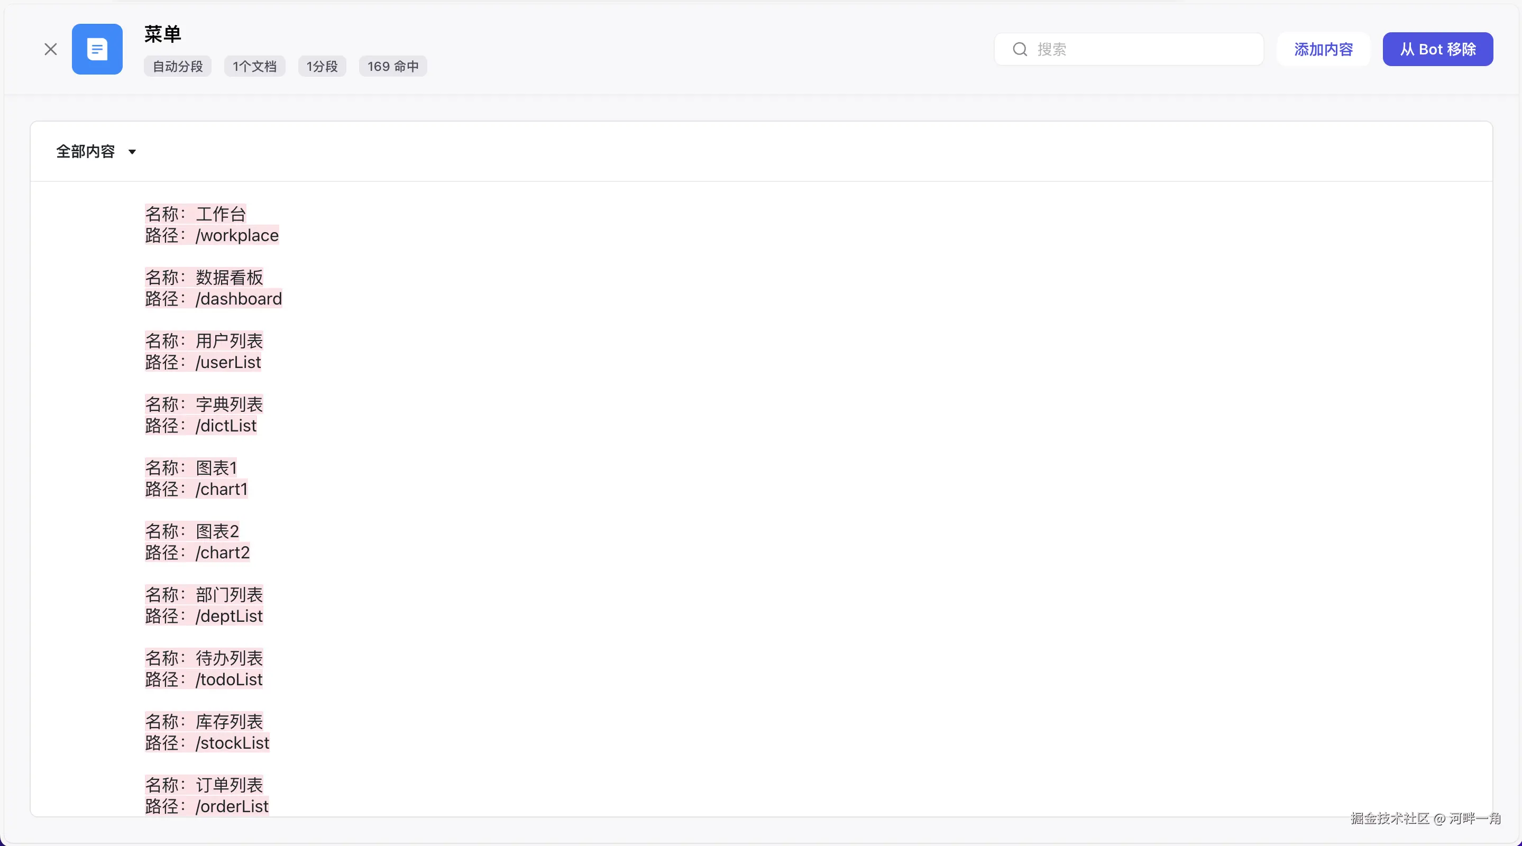1522x846 pixels.
Task: Click the 1分段 tag
Action: coord(322,66)
